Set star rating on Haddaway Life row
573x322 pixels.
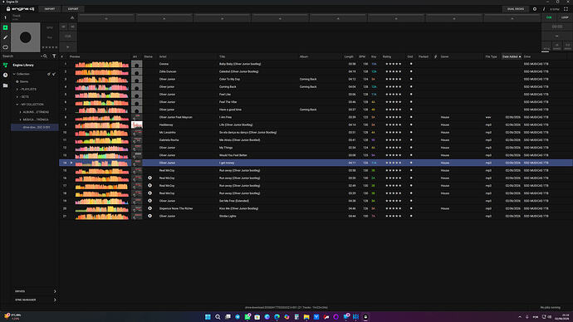394,124
